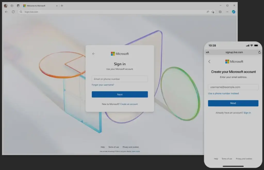Viewport: 264px width, 170px height.
Task: Click the Microsoft logo in the Sign in dialog
Action: [120, 54]
